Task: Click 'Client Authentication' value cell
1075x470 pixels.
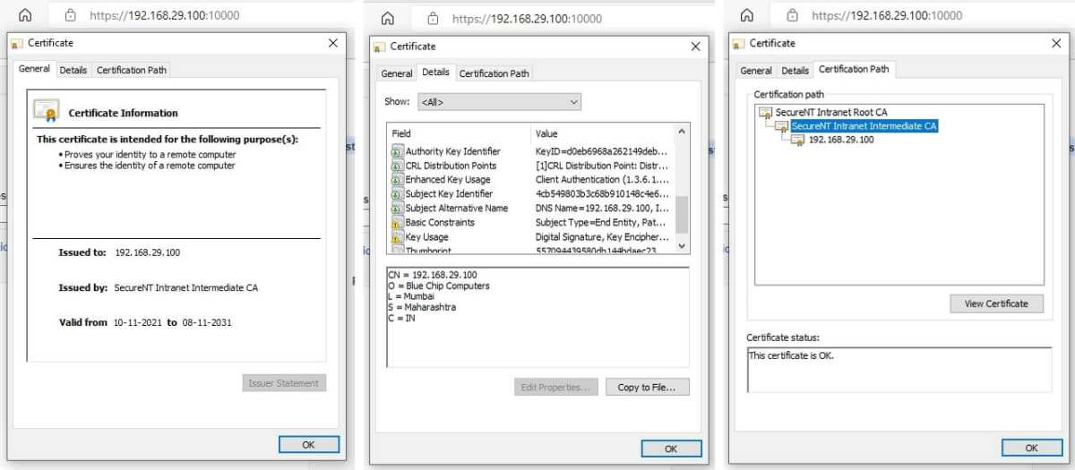Action: 602,180
